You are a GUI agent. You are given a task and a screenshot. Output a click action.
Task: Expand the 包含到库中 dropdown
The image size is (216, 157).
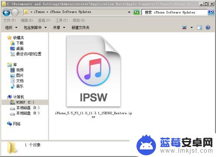pos(35,27)
